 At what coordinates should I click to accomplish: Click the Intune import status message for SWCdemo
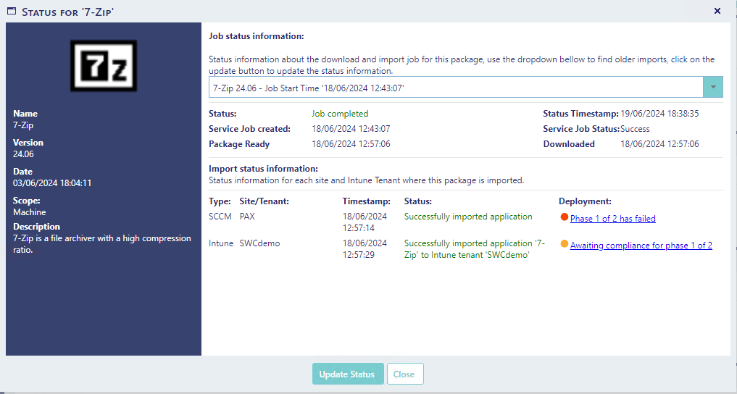pyautogui.click(x=474, y=249)
